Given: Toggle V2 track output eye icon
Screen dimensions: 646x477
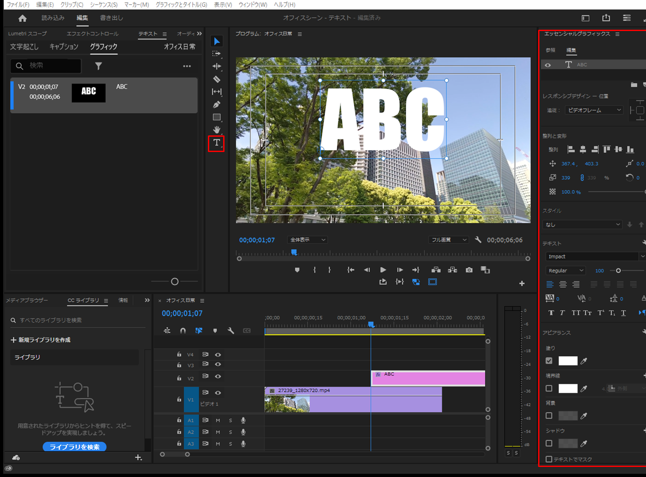Looking at the screenshot, I should click(x=218, y=377).
